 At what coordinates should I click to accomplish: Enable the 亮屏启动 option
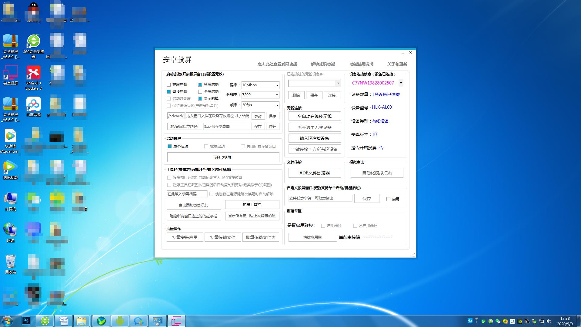(x=169, y=84)
